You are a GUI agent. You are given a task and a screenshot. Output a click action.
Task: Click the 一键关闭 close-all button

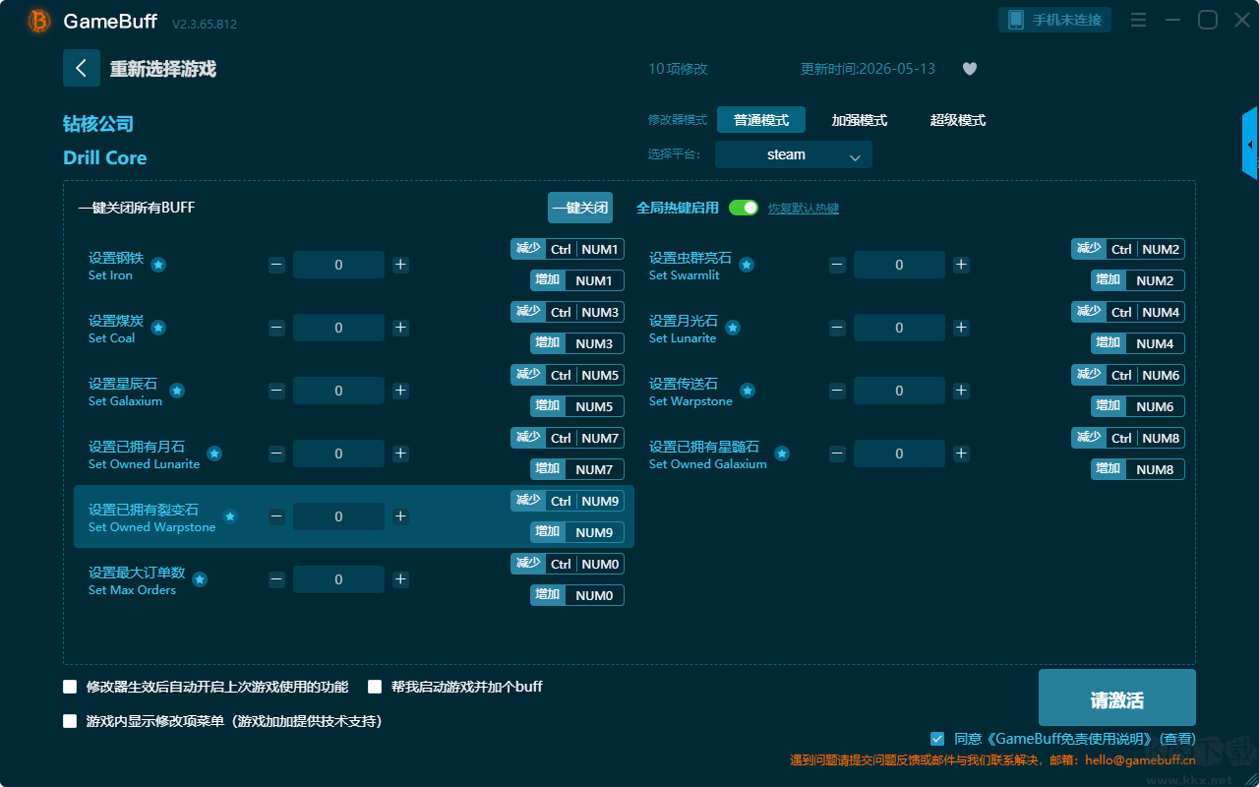580,208
